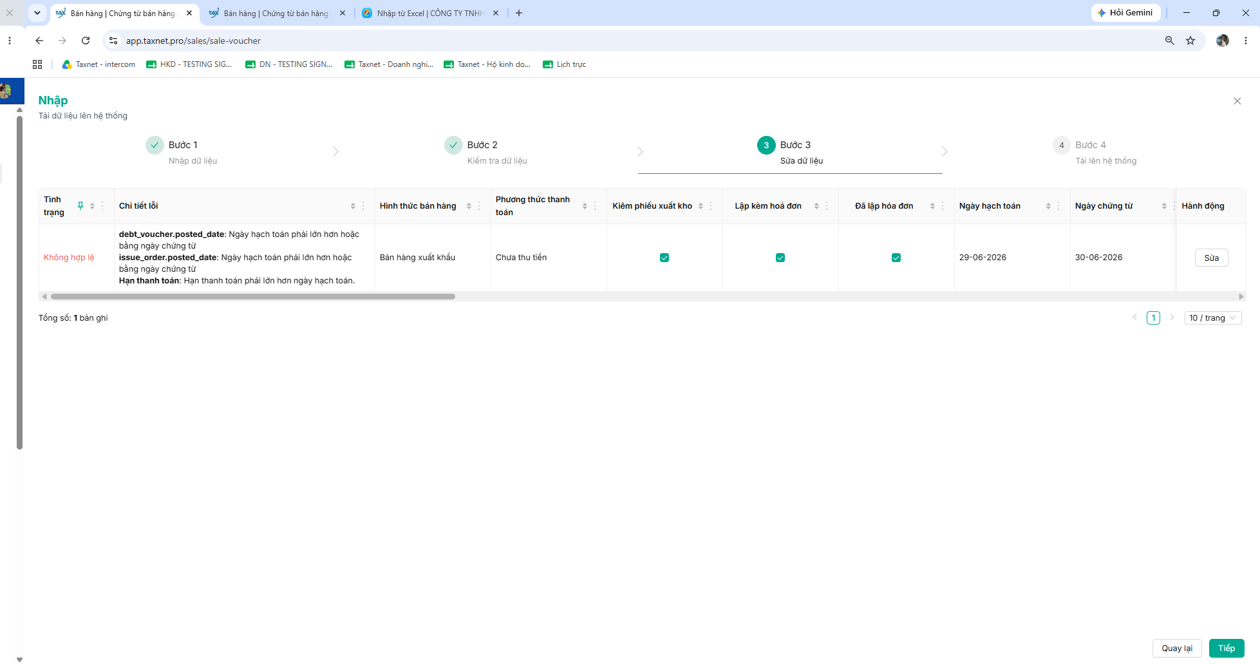Viewport: 1260px width, 664px height.
Task: Toggle the Đã lập hóa đơn checkbox
Action: [x=896, y=258]
